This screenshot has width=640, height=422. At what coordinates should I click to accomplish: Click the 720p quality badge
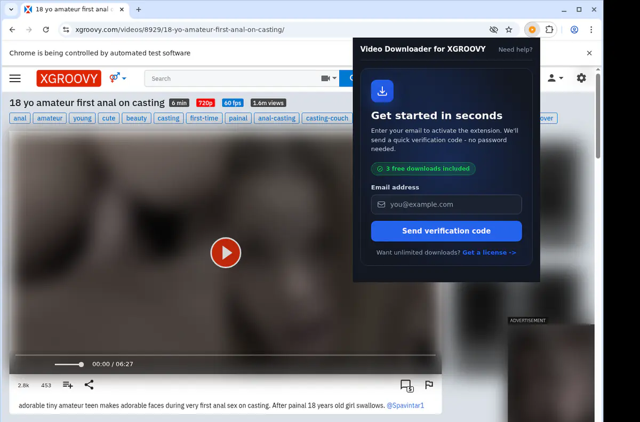[x=205, y=103]
